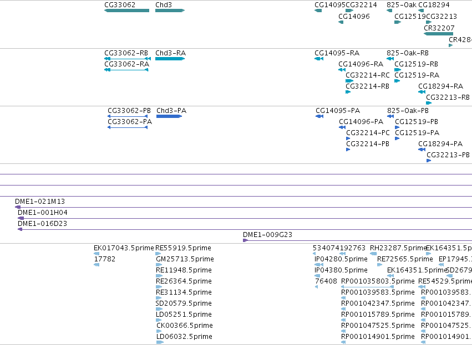Click the CG32213 gene label
This screenshot has width=472, height=345.
click(x=441, y=16)
